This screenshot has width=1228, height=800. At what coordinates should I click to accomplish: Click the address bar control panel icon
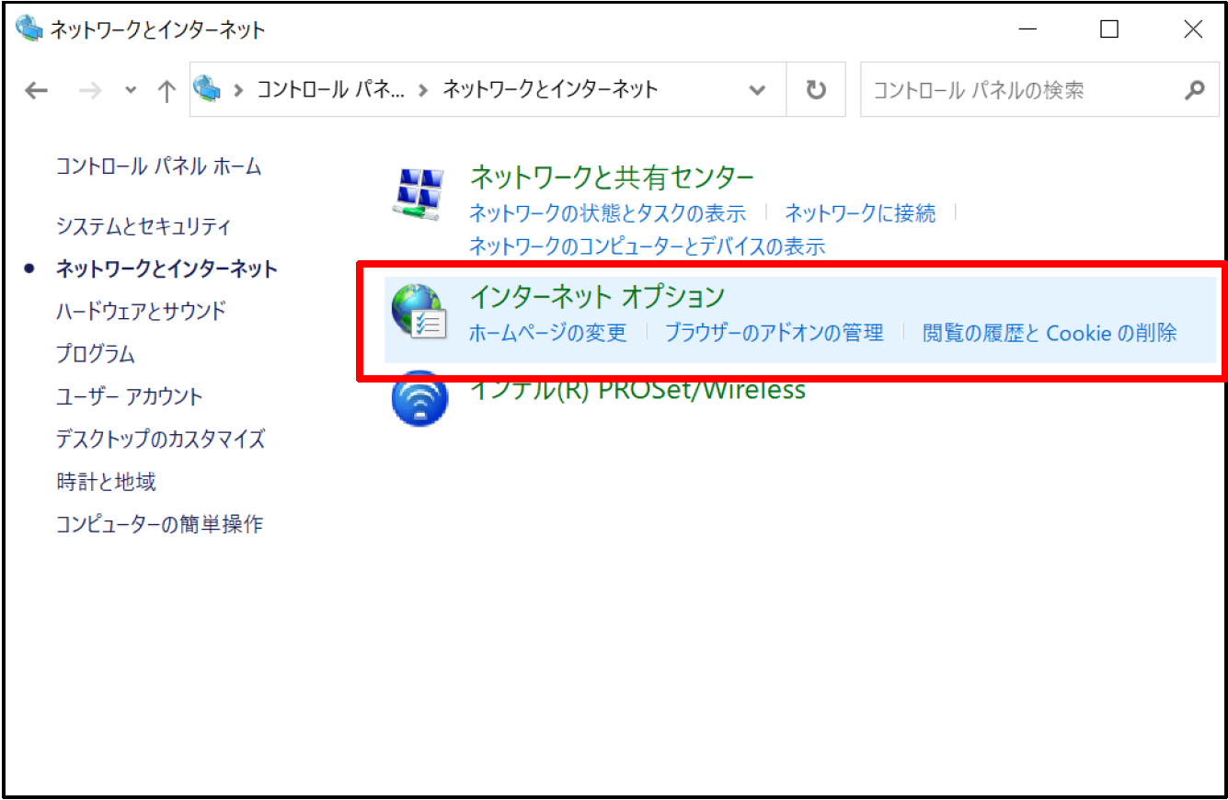(x=210, y=89)
